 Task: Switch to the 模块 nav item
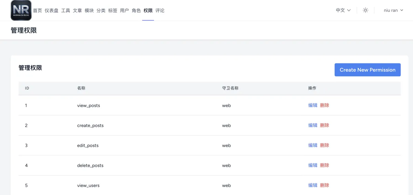[89, 11]
